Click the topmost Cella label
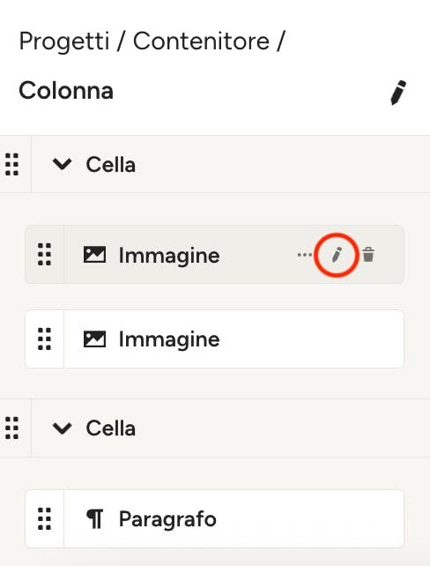430x566 pixels. (111, 165)
